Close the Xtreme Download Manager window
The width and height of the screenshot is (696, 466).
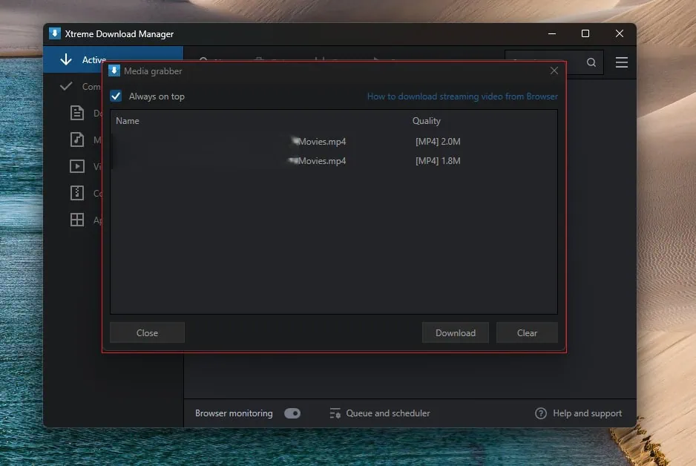(x=620, y=33)
